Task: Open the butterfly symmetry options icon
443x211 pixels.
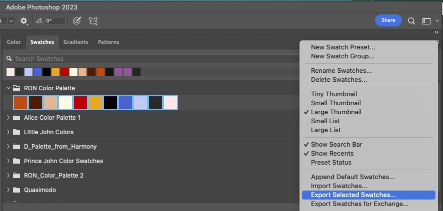Action: 93,21
